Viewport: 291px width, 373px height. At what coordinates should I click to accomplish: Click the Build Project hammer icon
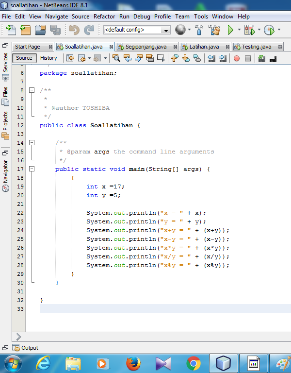[x=199, y=30]
